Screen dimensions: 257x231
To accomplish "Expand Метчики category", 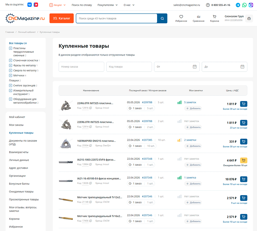I will [11, 76].
